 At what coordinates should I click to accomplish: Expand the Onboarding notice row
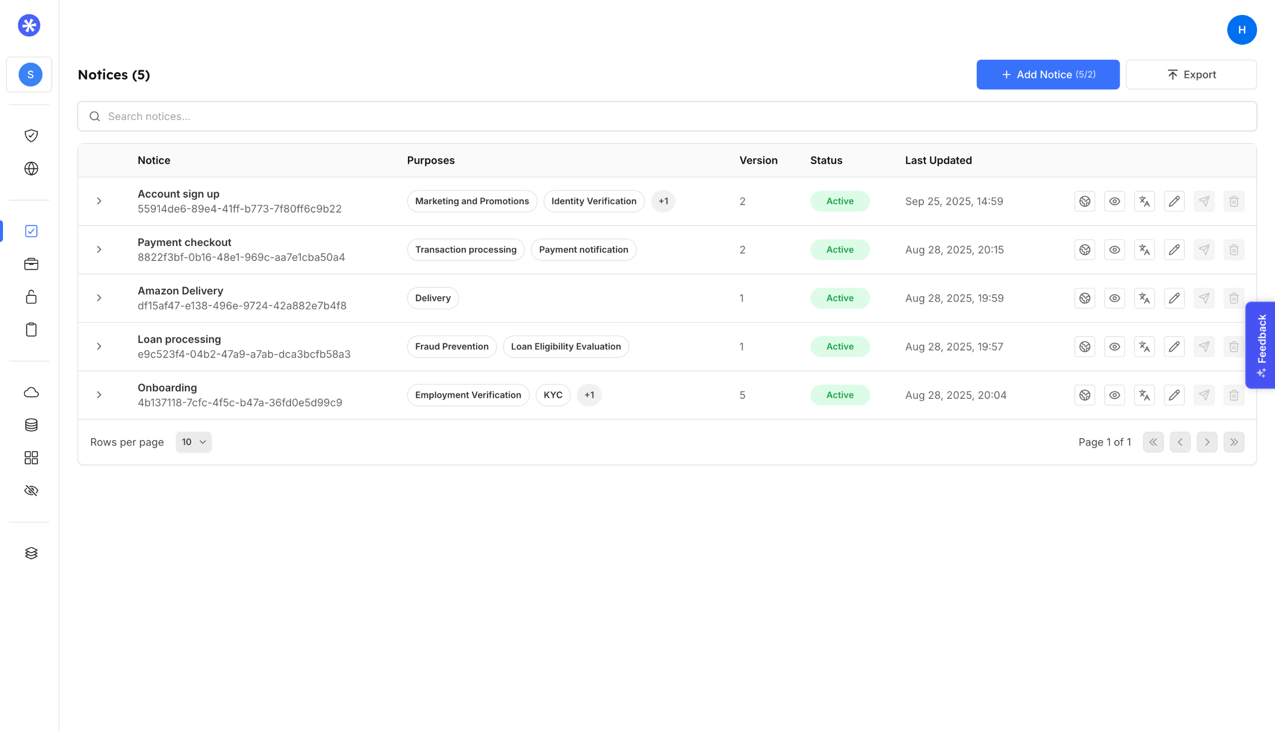[x=99, y=395]
